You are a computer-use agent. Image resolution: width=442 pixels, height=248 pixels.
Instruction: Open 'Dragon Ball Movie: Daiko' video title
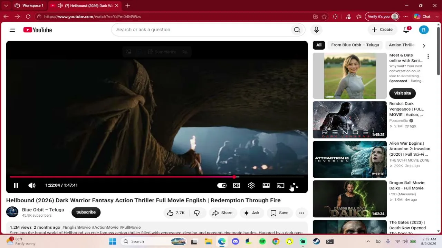point(407,185)
